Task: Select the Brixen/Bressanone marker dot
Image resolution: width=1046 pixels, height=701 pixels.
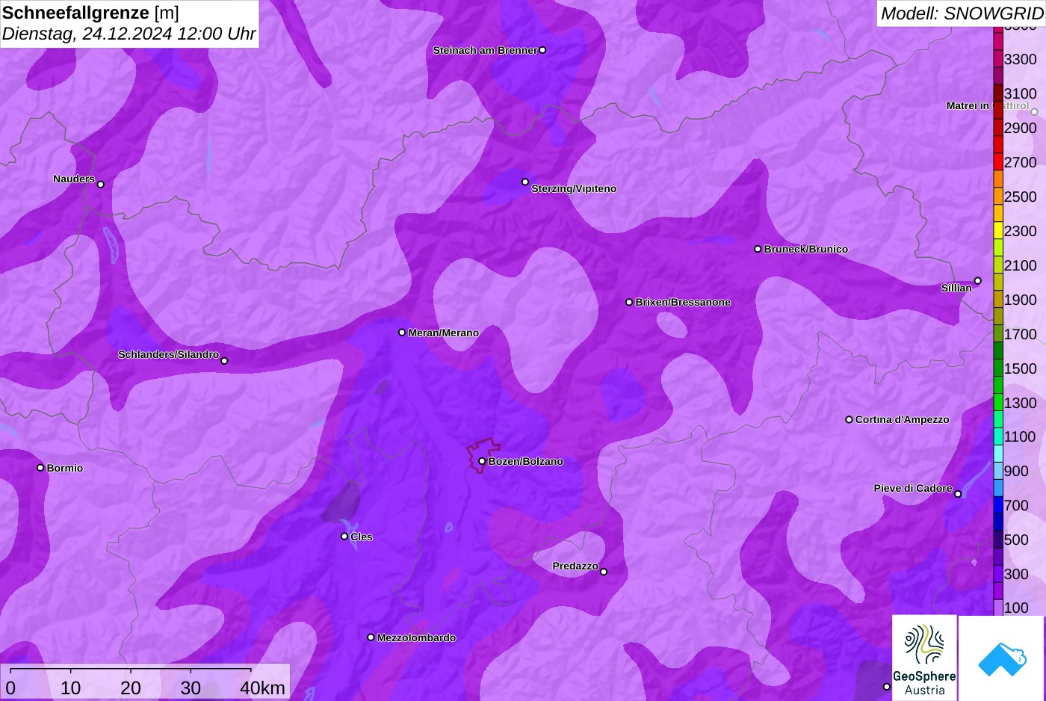Action: [x=629, y=302]
